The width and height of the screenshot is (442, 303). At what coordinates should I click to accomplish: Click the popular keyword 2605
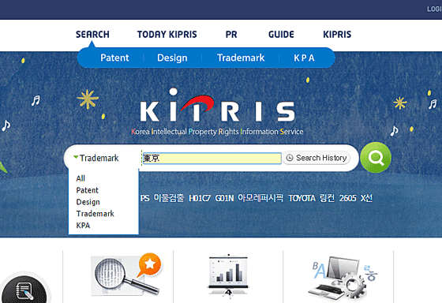tap(348, 198)
